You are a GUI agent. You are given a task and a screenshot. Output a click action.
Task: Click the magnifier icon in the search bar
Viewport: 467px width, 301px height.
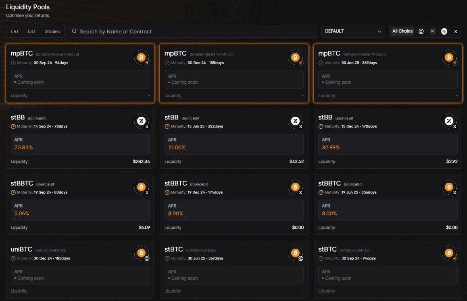tap(74, 31)
